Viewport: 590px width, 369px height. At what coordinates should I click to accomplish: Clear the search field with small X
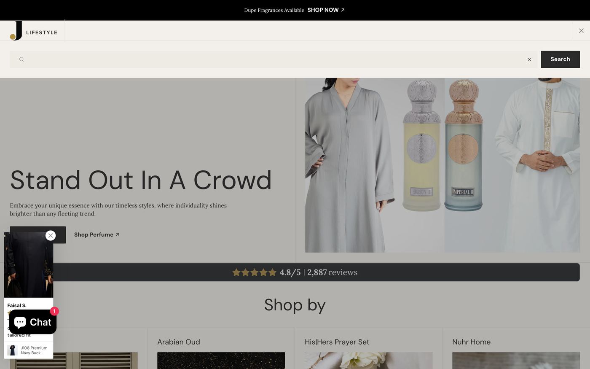coord(529,59)
